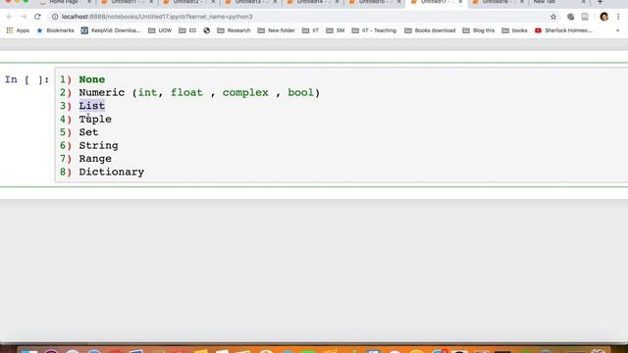
Task: Click the word bool in the cell
Action: [x=301, y=93]
